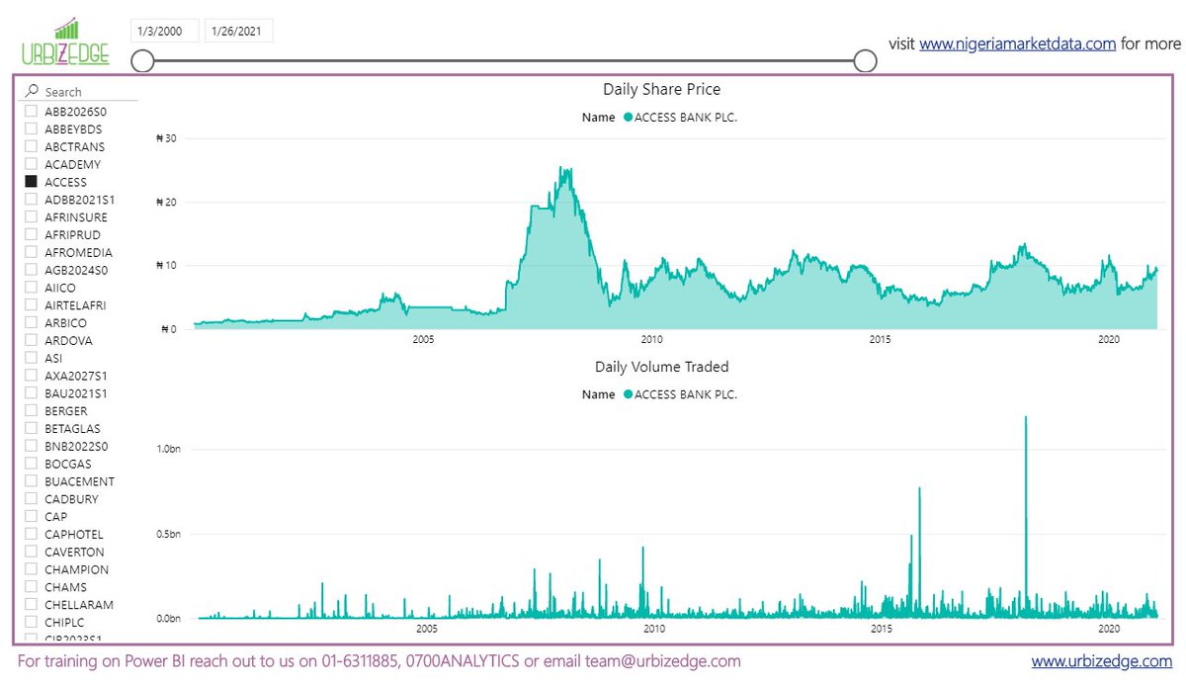The image size is (1186, 686).
Task: Check the BUACEMENT checkbox
Action: (31, 481)
